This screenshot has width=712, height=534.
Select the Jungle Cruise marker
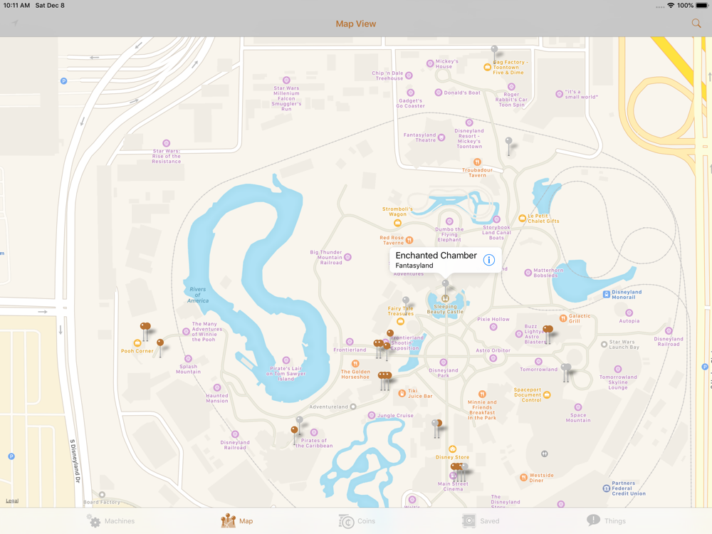coord(372,415)
